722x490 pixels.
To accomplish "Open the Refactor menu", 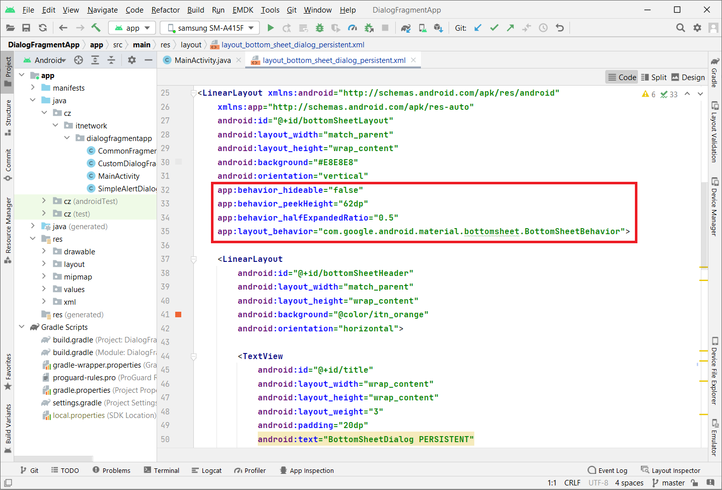I will click(x=165, y=10).
